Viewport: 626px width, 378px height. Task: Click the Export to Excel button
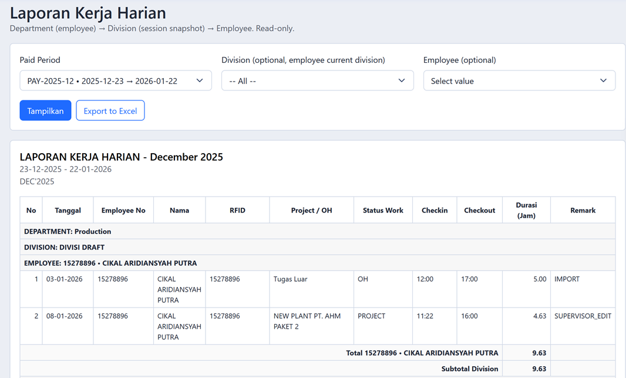(x=110, y=110)
